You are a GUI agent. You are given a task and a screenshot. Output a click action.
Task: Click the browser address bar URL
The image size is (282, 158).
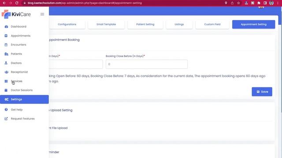click(x=85, y=3)
